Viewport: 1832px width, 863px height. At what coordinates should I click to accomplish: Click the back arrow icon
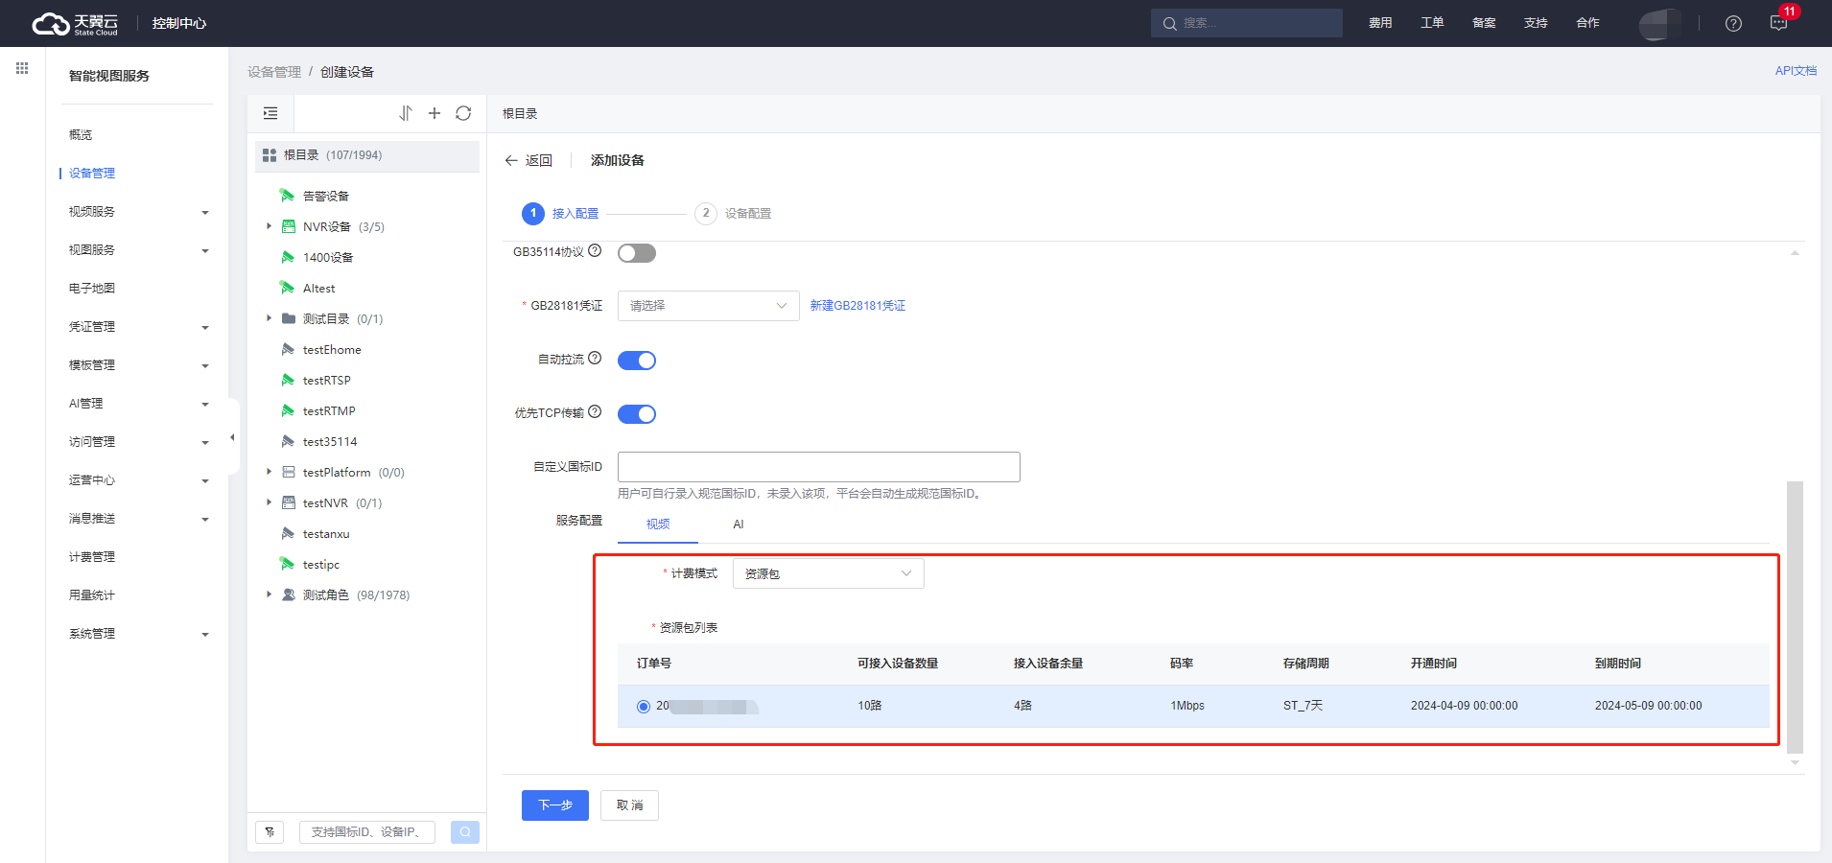tap(511, 160)
